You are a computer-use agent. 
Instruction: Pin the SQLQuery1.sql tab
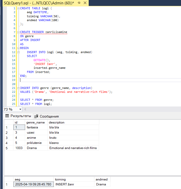click(79, 3)
